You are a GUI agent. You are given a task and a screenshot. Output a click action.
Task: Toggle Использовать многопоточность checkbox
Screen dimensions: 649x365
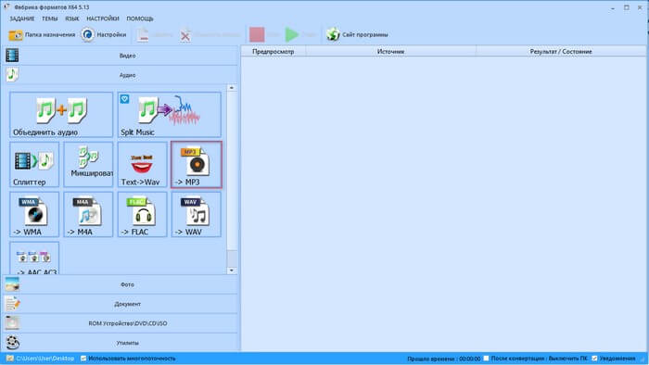83,359
